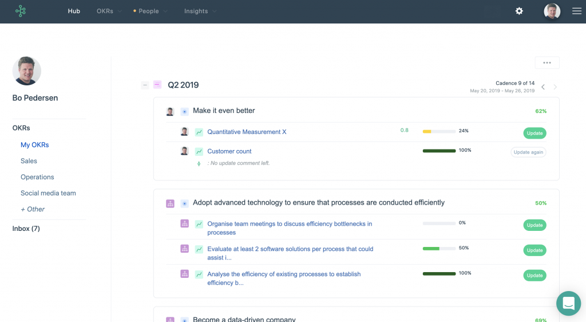Open the Customer count link
The width and height of the screenshot is (586, 322).
[x=229, y=151]
